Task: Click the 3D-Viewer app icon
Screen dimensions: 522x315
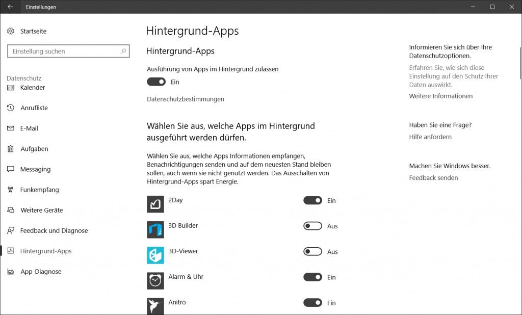Action: 155,255
